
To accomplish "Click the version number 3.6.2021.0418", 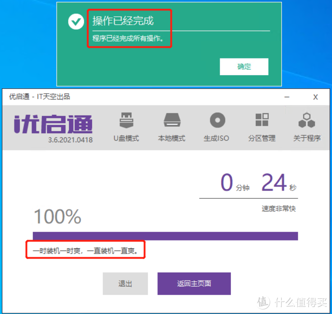I will tap(70, 140).
